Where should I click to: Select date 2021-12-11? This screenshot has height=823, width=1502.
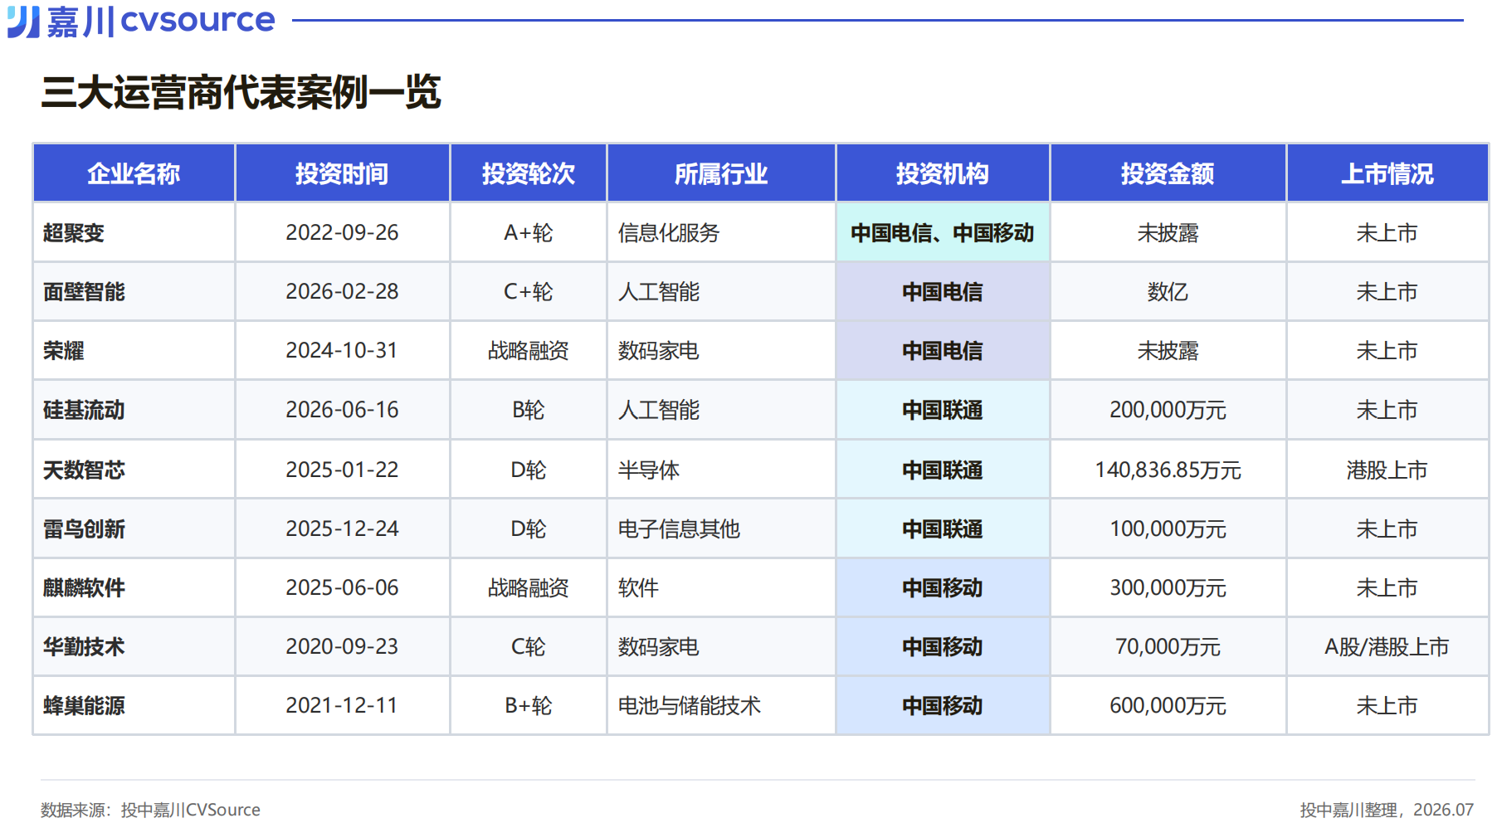click(x=342, y=704)
